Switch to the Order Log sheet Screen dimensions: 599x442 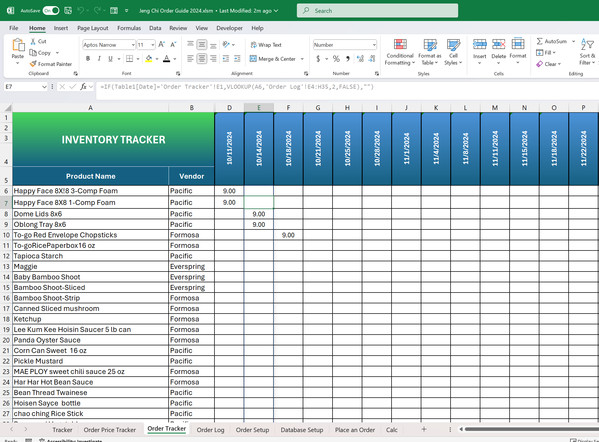pos(210,429)
